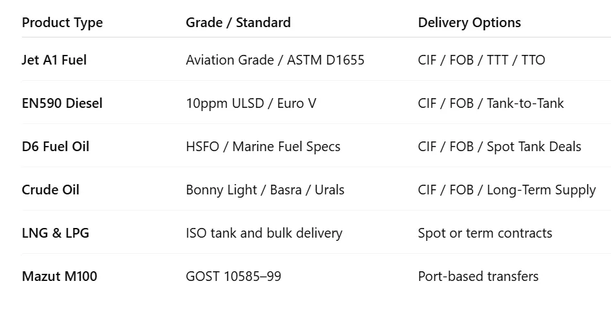Click the Port-based transfers cell
611x310 pixels.
(x=478, y=276)
